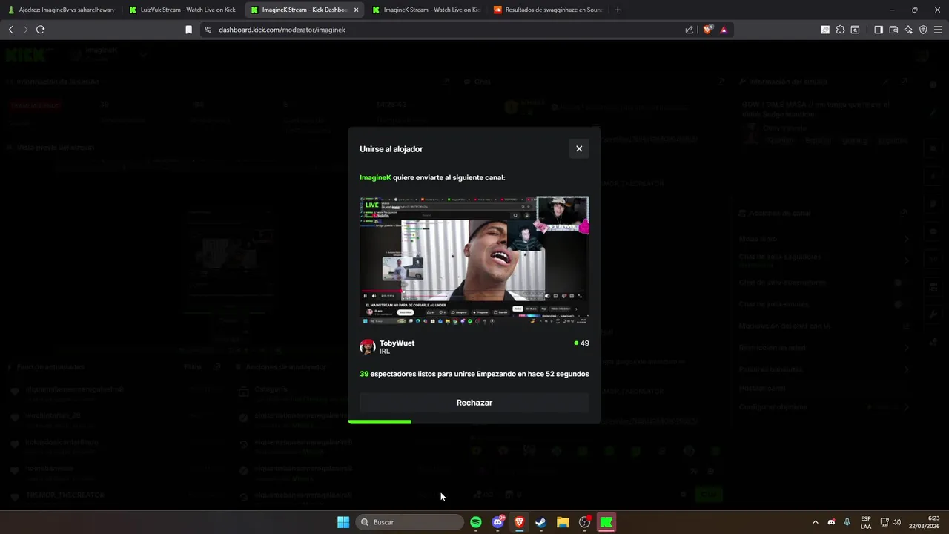Go back to the previous page

coord(10,30)
